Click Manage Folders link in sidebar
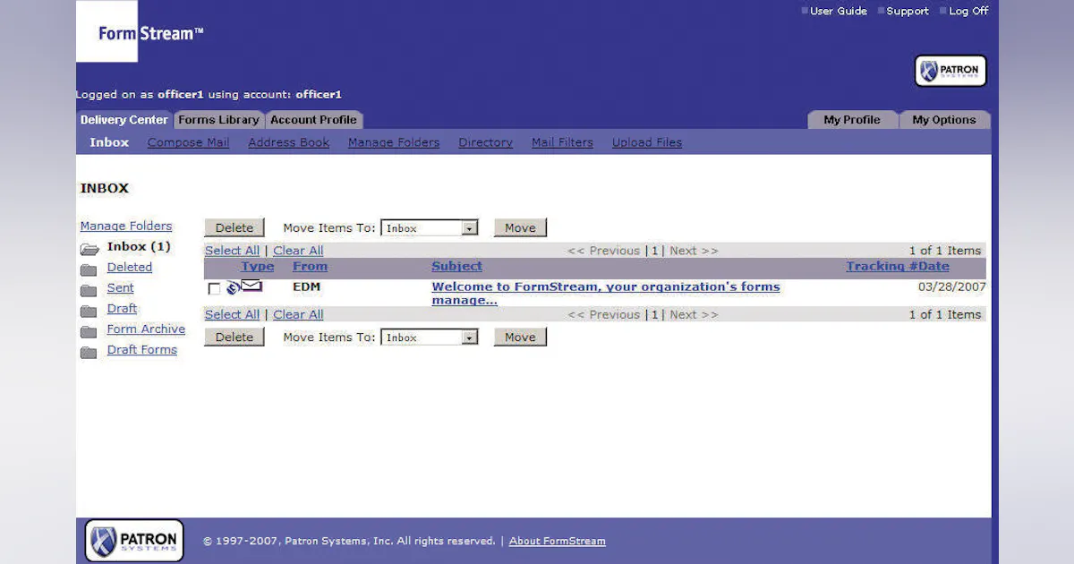1074x564 pixels. point(126,226)
